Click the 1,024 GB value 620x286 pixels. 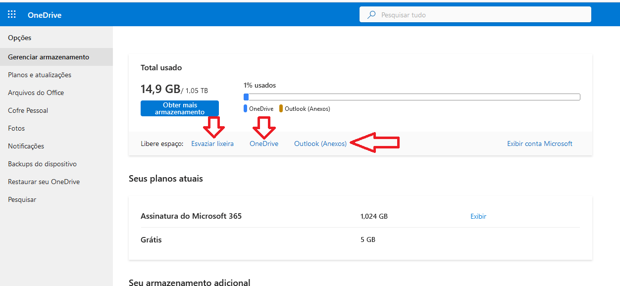pos(374,216)
